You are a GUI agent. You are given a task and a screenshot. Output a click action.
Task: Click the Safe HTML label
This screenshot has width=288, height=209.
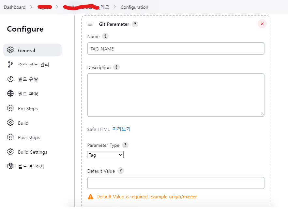click(x=99, y=129)
